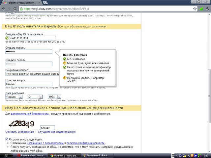Click the eBay Пользовательское Соглашение section heading

(x=64, y=108)
